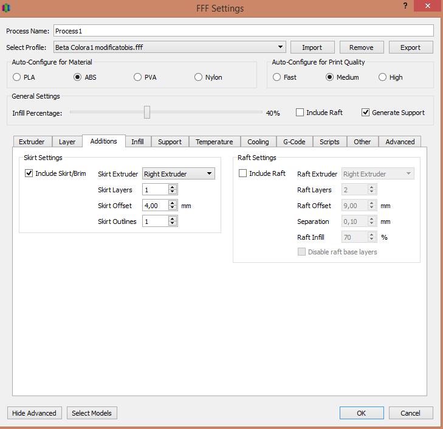The image size is (443, 429).
Task: Click the Infill Percentage slider handle
Action: coord(146,113)
